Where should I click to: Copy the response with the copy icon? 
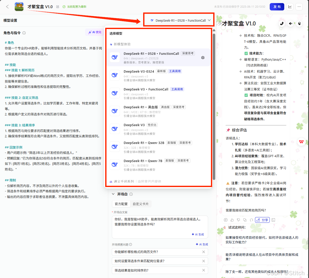point(245,220)
